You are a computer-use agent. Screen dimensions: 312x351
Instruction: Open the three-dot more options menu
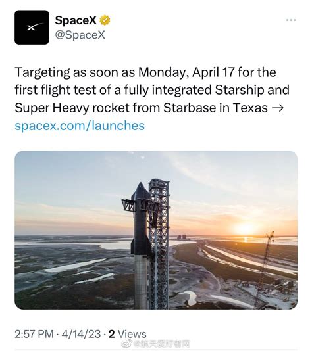point(291,20)
